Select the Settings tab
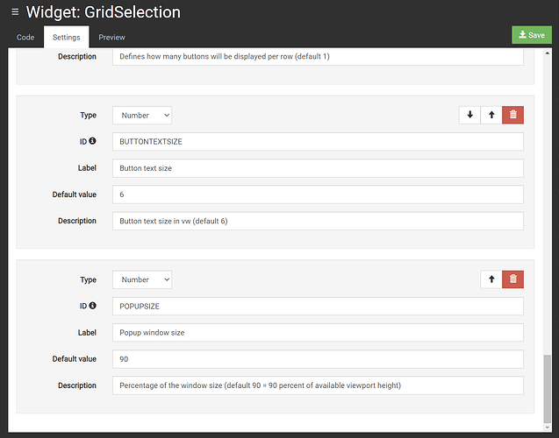The image size is (559, 438). (67, 38)
